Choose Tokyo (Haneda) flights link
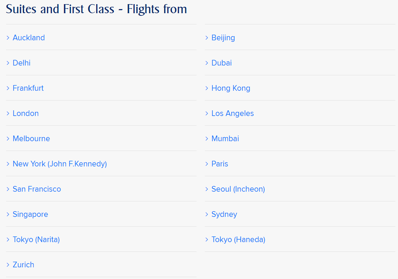 [238, 239]
